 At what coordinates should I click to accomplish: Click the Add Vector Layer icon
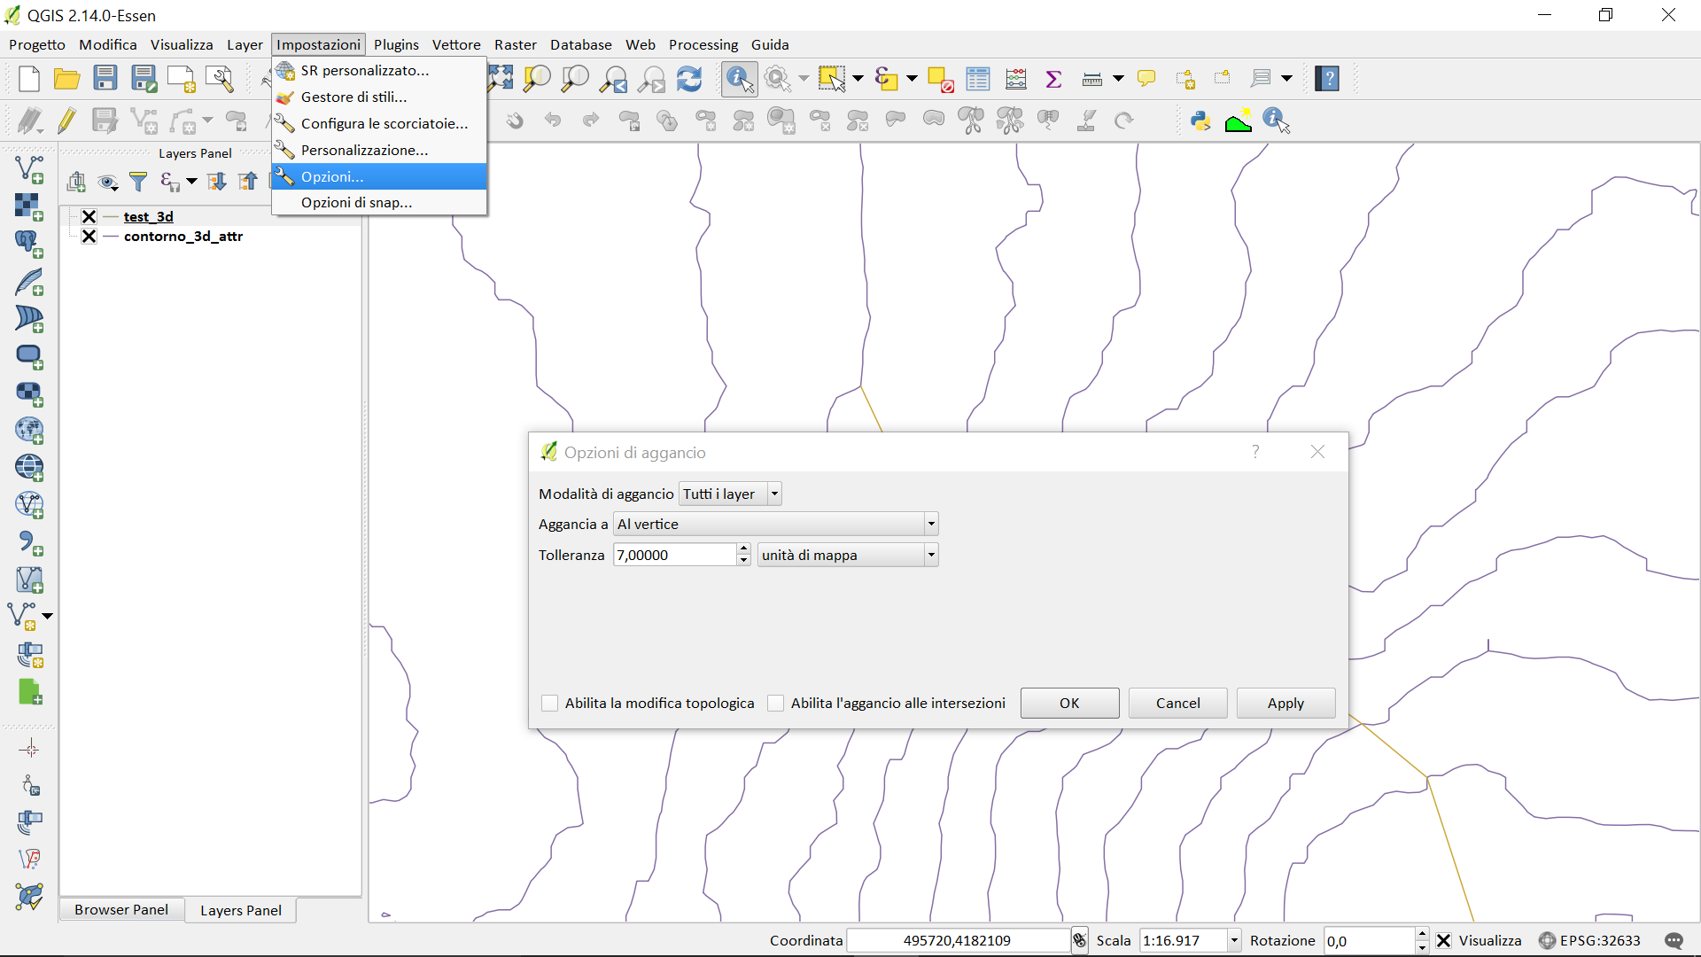point(29,168)
